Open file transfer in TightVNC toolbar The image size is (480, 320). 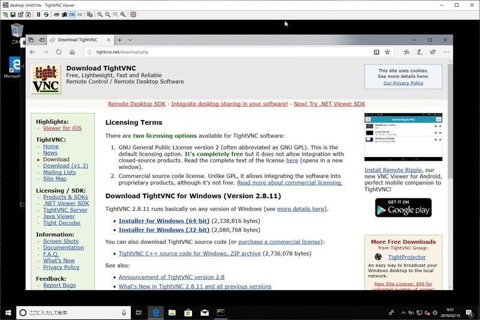(89, 14)
